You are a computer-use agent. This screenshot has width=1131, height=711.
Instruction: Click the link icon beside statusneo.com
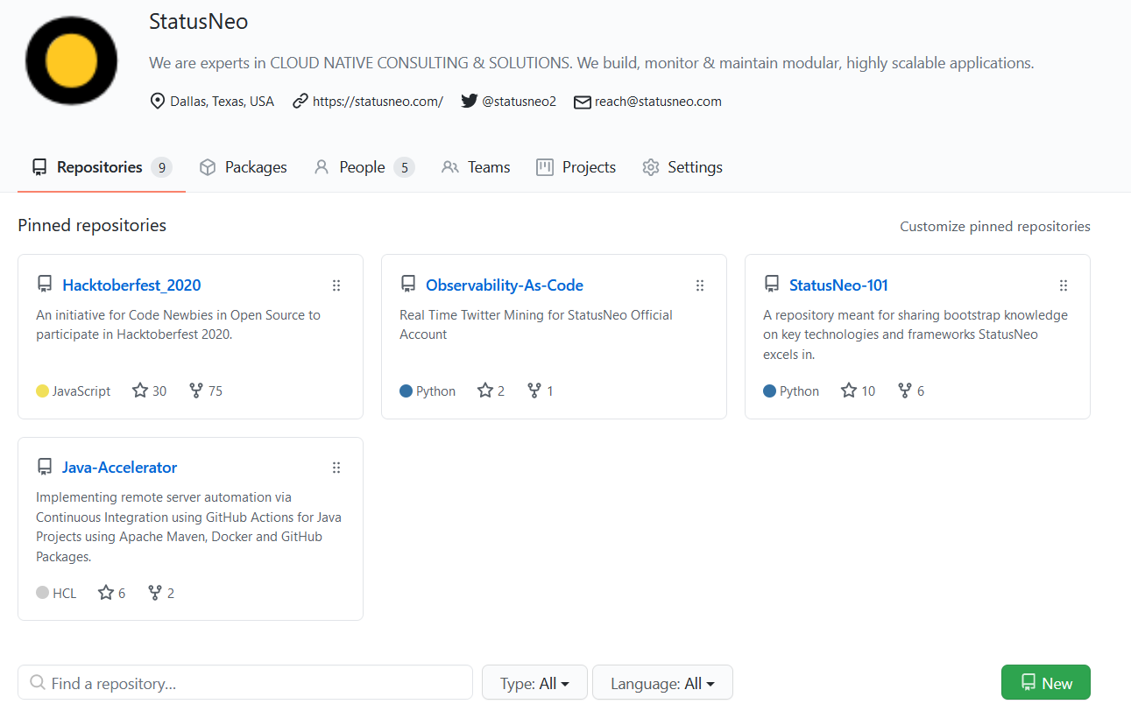coord(300,102)
